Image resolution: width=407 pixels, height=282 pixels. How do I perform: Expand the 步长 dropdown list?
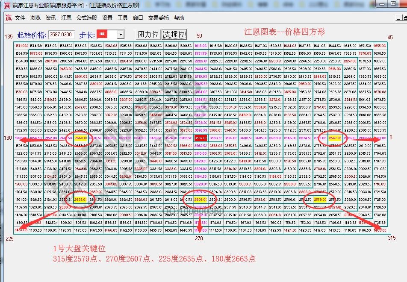(120, 34)
